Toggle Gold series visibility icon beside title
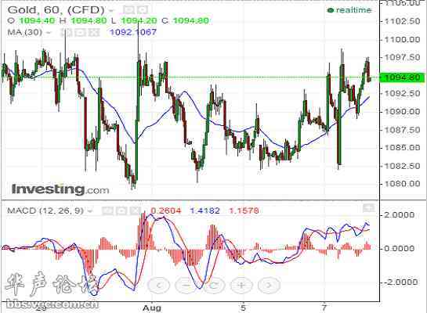Screen dimensions: 427x313 (x=128, y=10)
